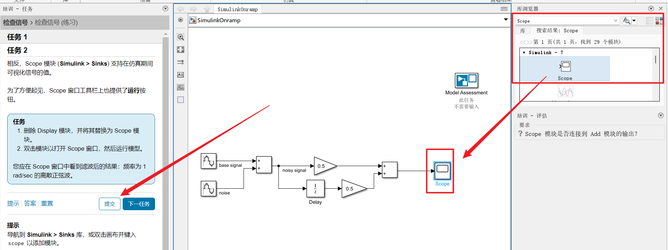Image resolution: width=668 pixels, height=250 pixels.
Task: Click the 'noisy signal' line label
Action: pyautogui.click(x=294, y=170)
